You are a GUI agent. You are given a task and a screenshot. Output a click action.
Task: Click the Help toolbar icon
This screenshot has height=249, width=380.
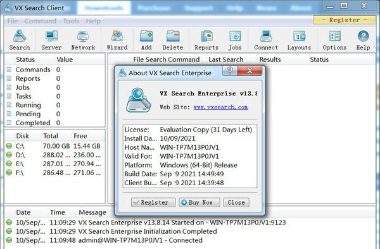click(363, 40)
